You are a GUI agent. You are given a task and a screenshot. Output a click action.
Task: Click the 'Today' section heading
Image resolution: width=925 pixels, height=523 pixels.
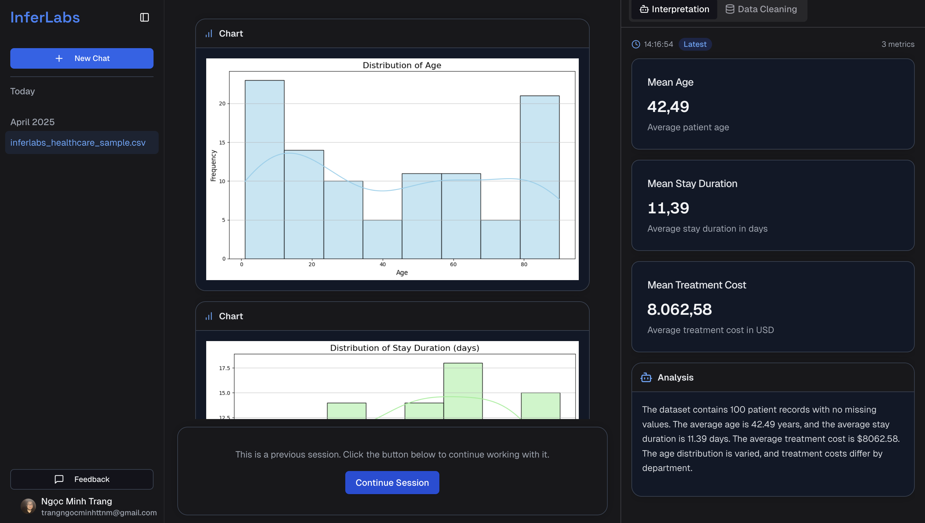[x=22, y=91]
